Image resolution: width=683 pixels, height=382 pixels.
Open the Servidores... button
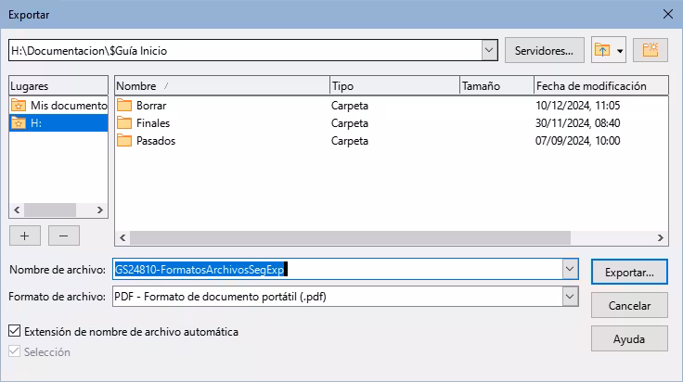pos(545,50)
